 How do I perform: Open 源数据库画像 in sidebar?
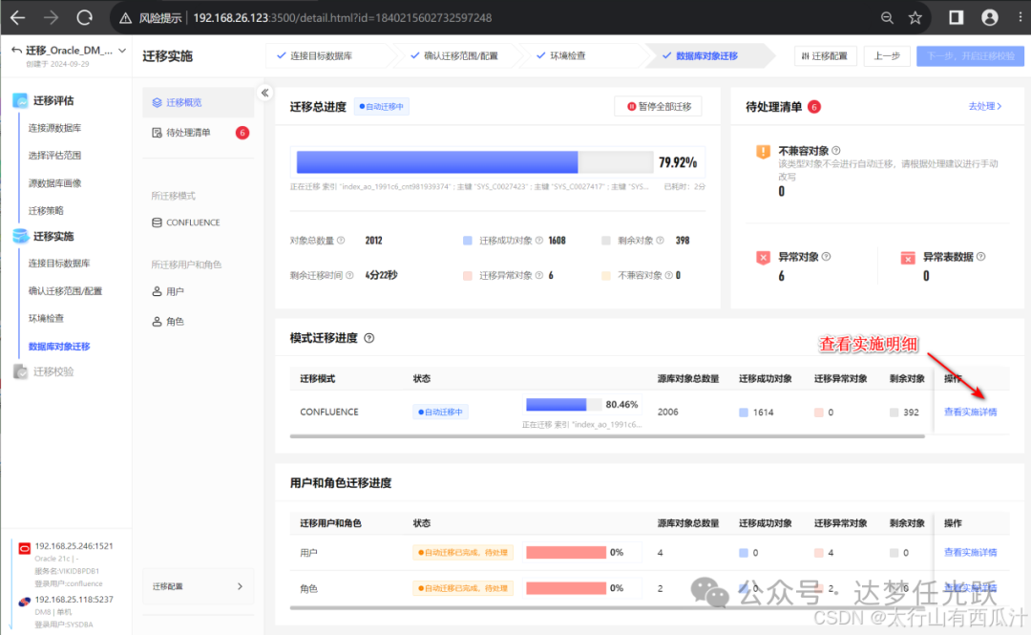pos(54,183)
